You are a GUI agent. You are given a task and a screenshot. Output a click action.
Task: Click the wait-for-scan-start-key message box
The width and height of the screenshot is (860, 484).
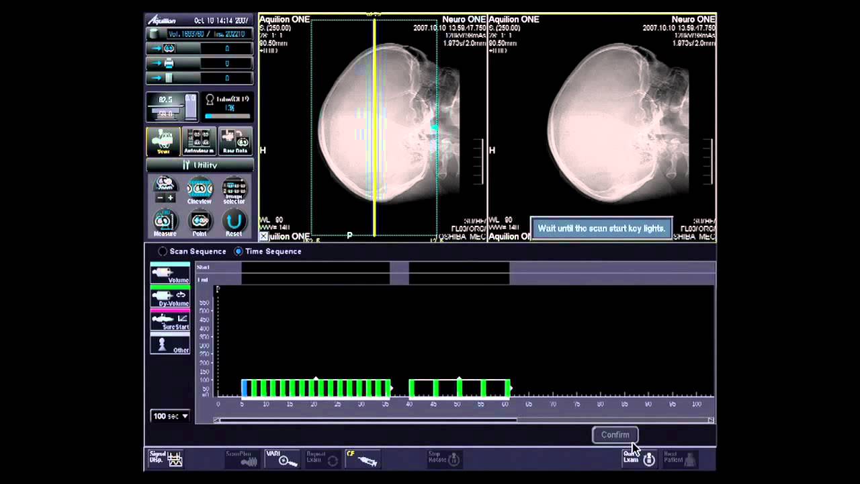pyautogui.click(x=601, y=229)
